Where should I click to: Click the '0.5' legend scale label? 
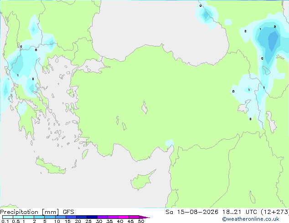[x=16, y=221]
